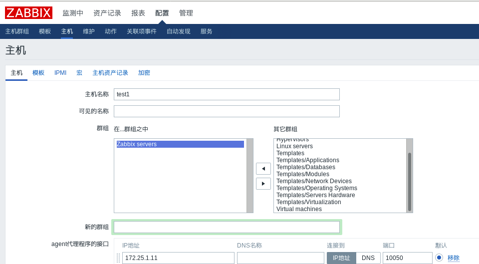
Task: Select the 主机 form tab
Action: [16, 73]
